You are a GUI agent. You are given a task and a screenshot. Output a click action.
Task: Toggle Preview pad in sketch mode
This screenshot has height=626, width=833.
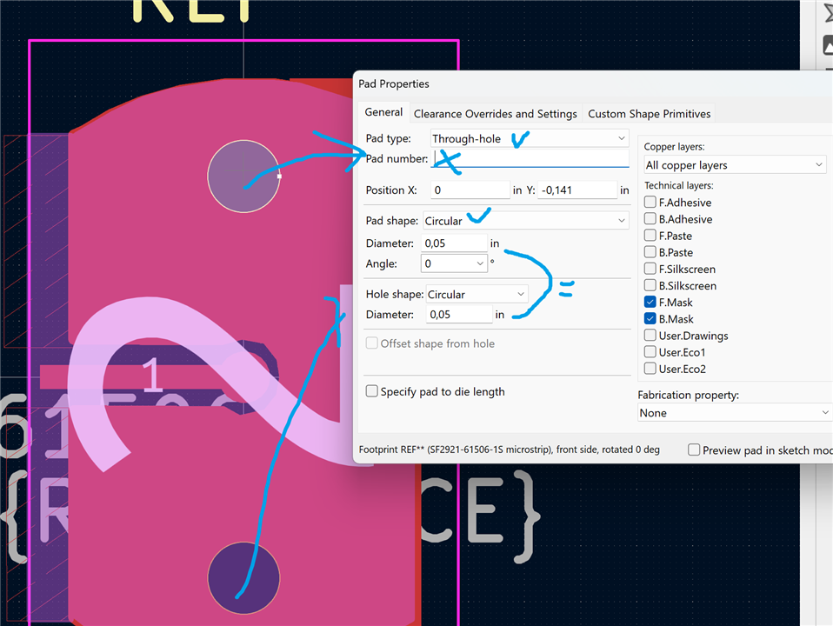click(x=694, y=450)
